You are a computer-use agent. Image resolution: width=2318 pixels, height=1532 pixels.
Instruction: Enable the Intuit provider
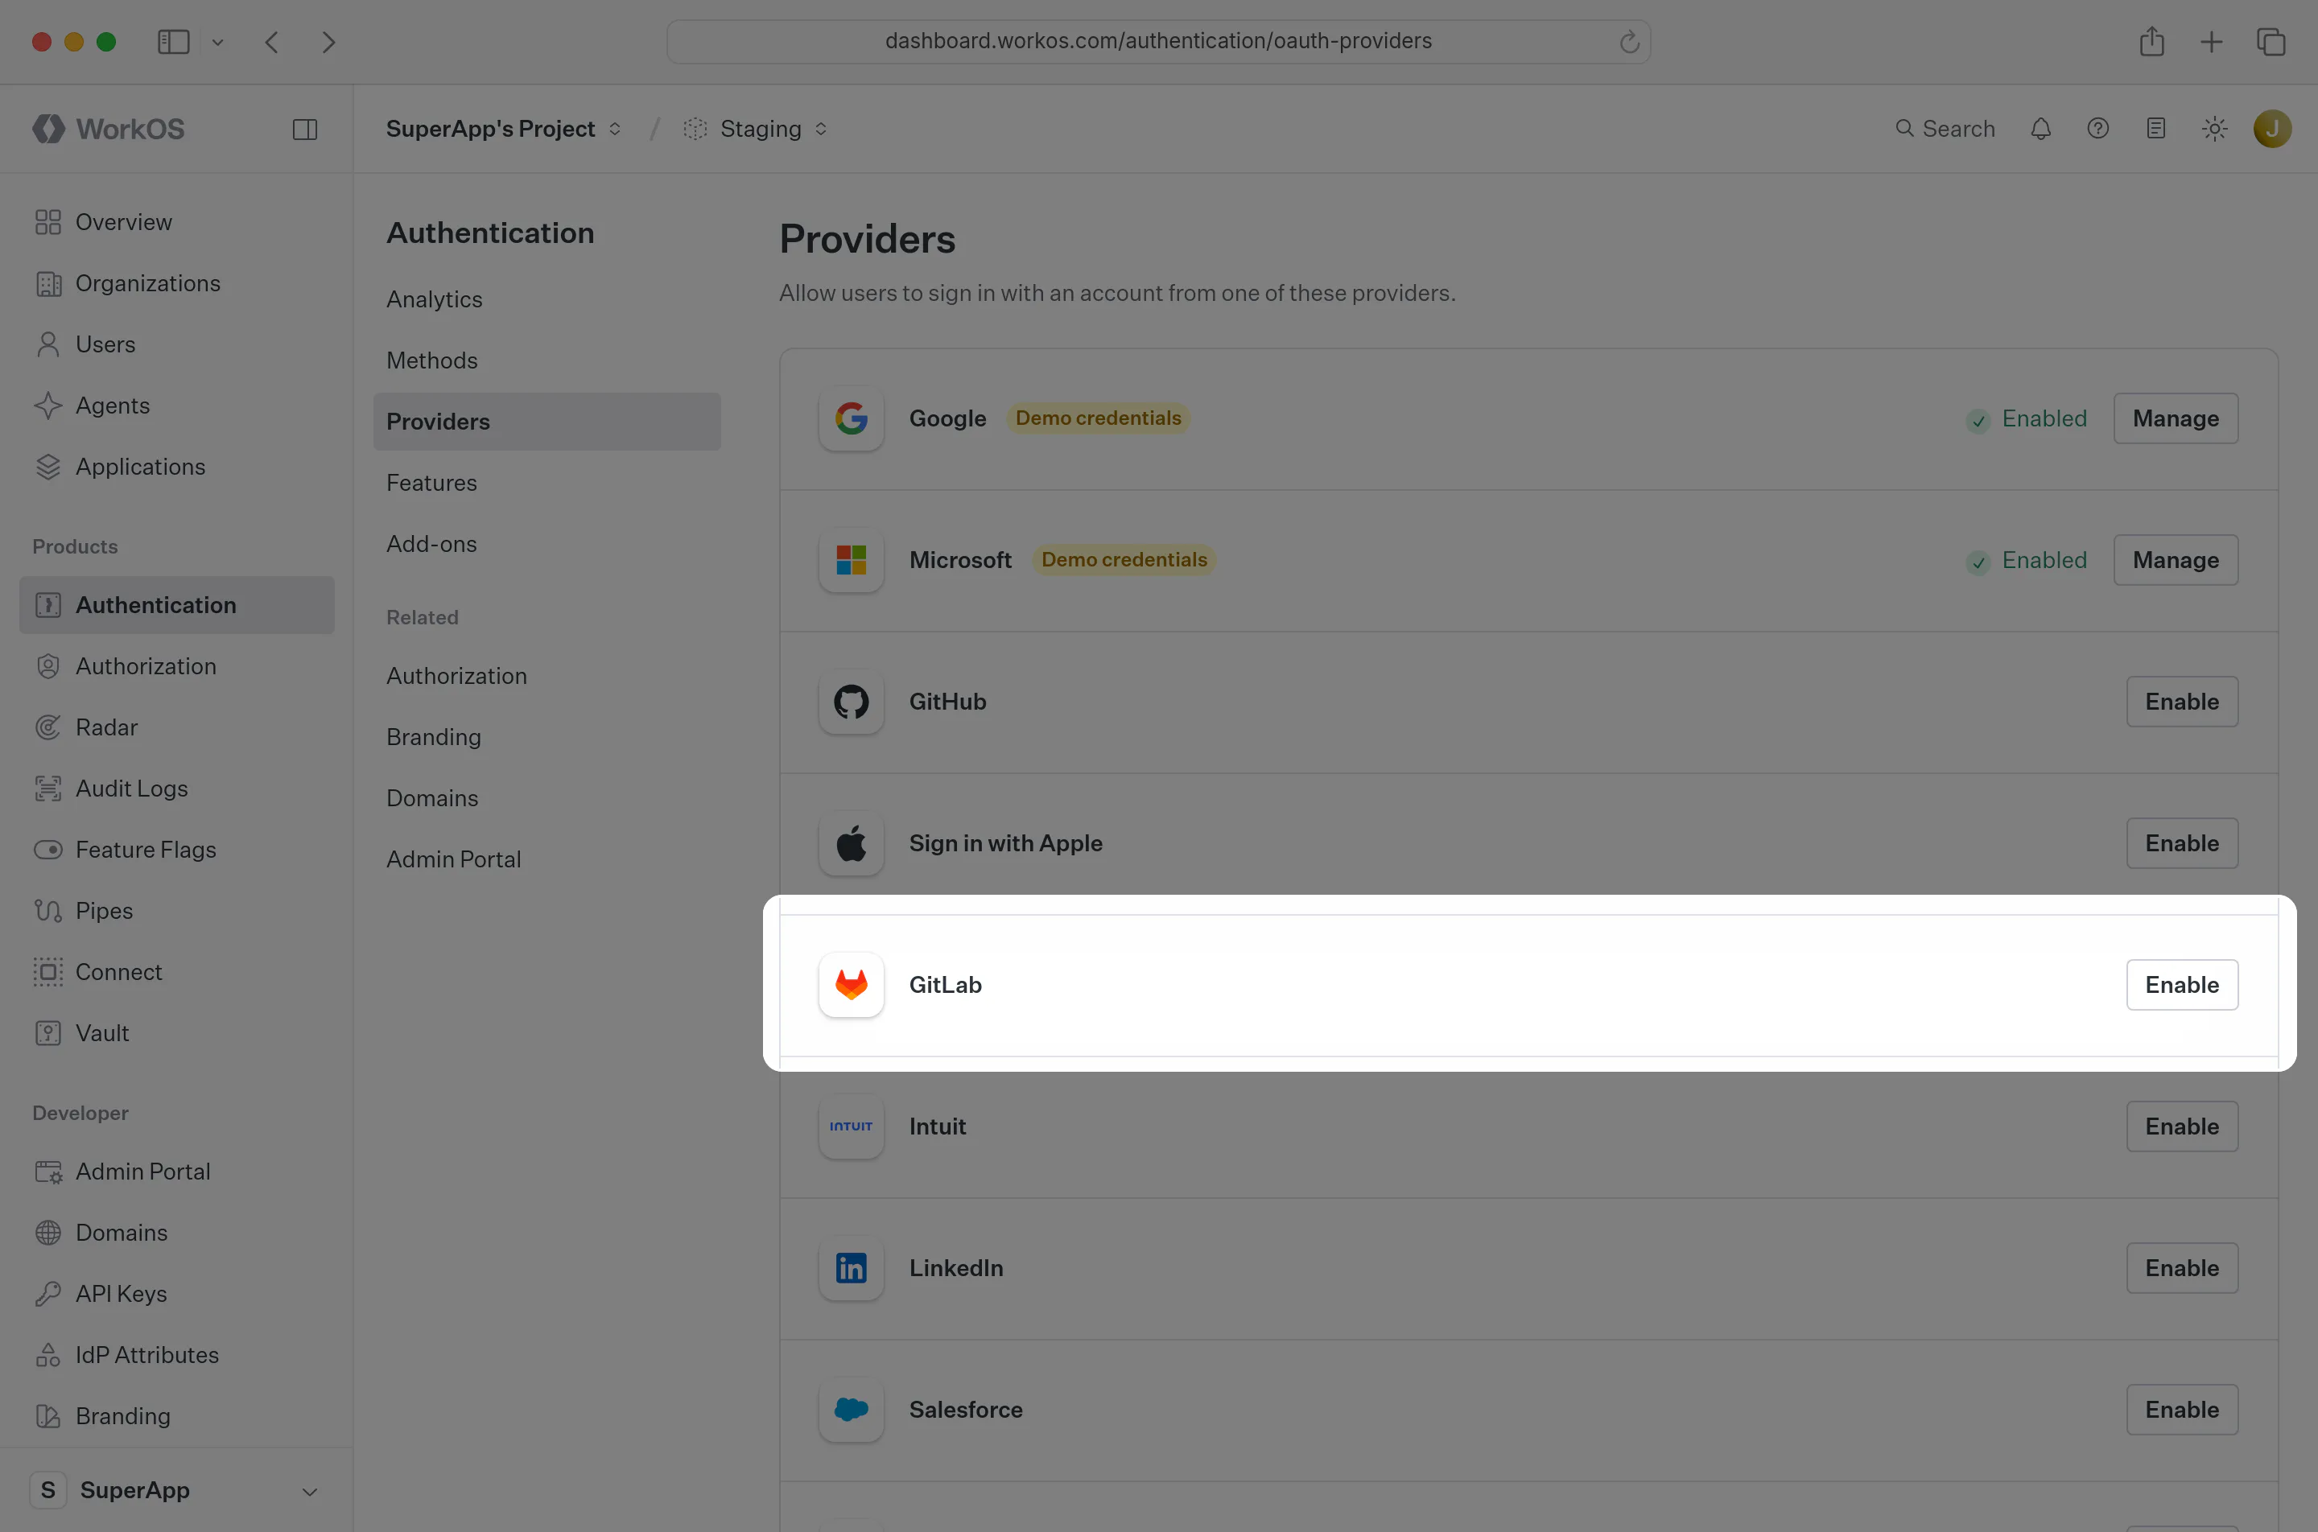(2182, 1126)
